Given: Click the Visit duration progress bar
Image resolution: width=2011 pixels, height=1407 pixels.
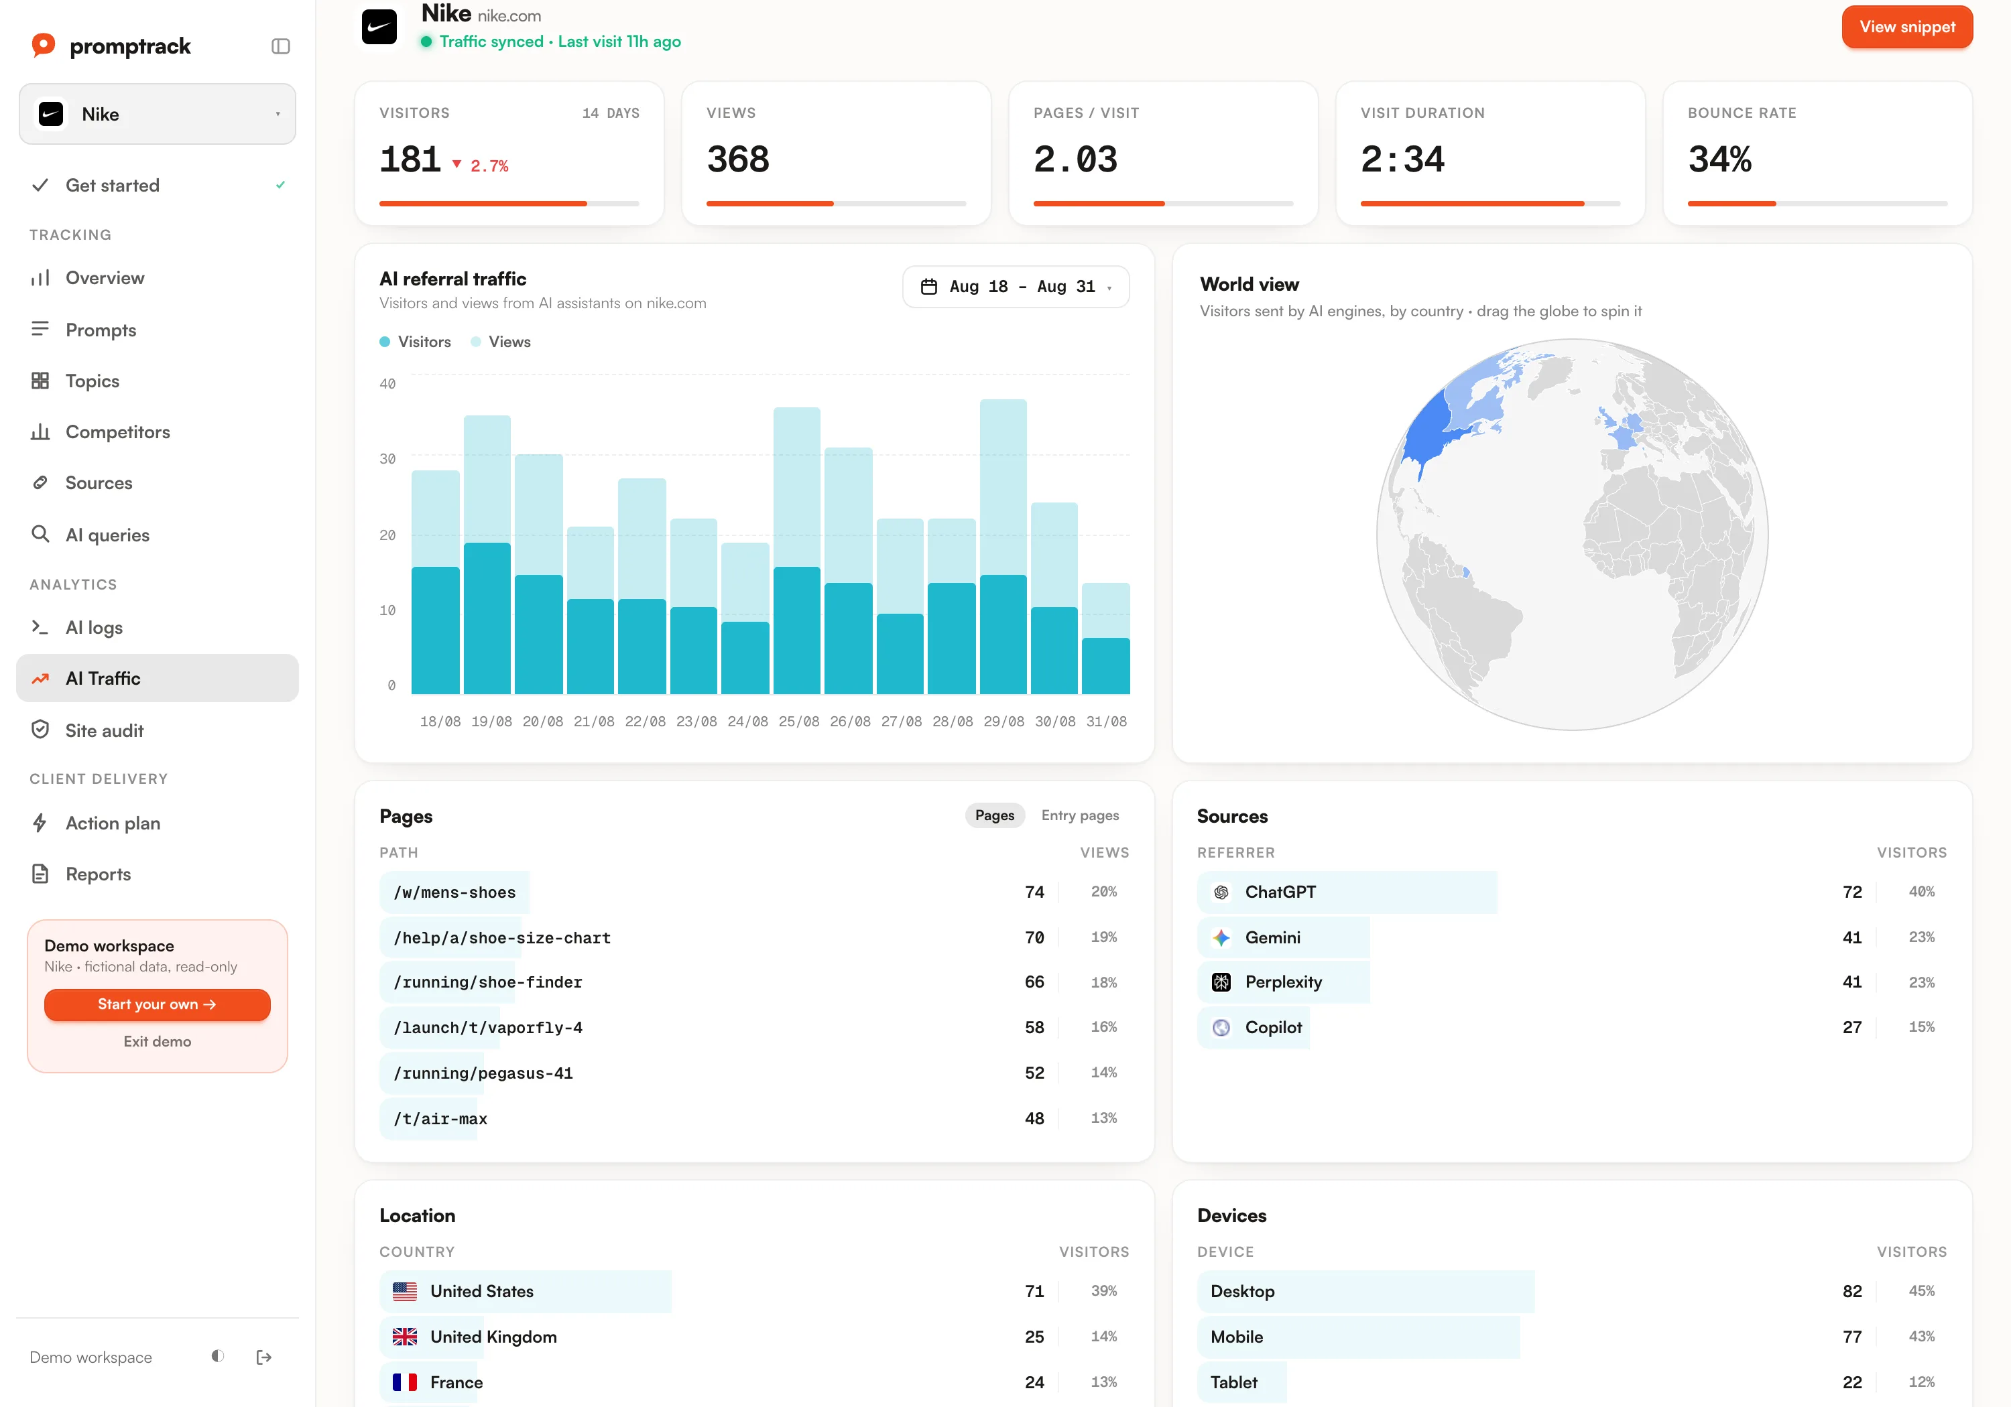Looking at the screenshot, I should 1490,204.
